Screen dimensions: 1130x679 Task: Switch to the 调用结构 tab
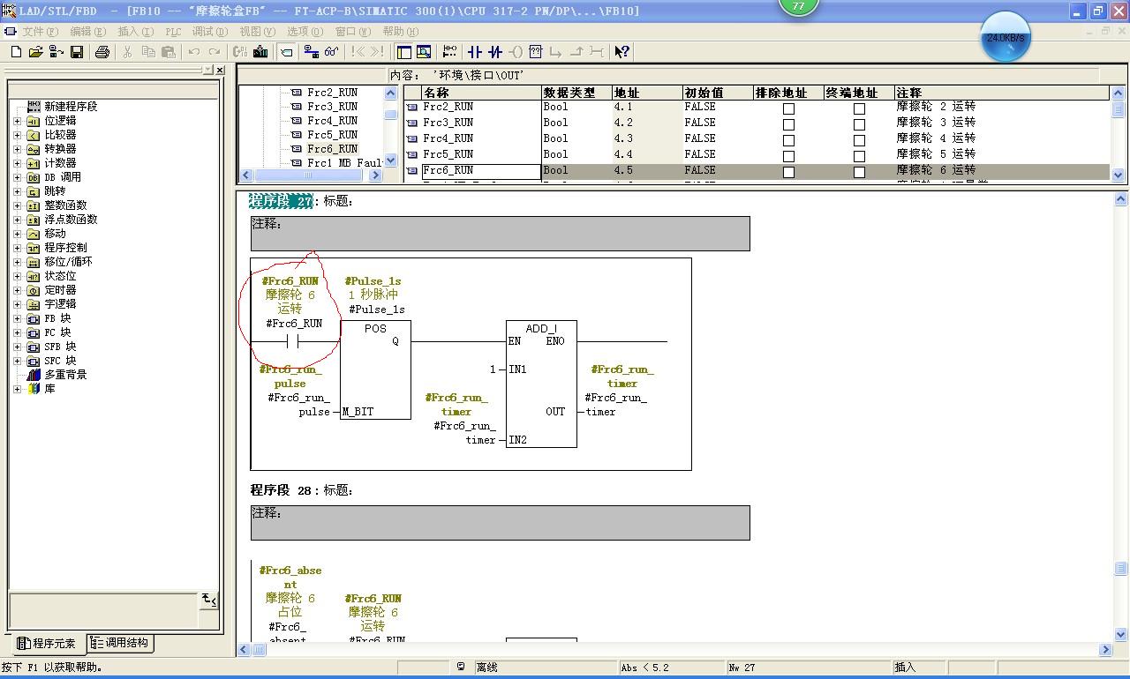tap(119, 643)
